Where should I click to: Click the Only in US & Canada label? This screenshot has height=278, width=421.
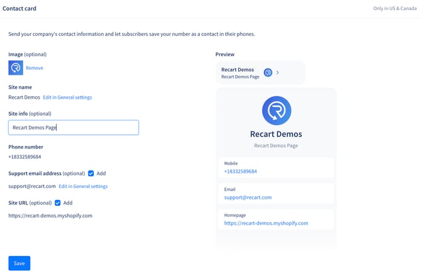[x=394, y=9]
